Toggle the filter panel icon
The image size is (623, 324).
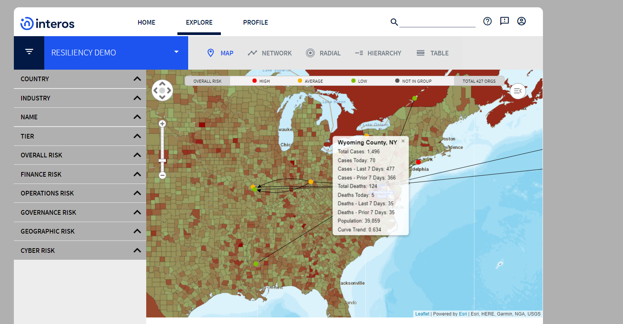tap(29, 52)
